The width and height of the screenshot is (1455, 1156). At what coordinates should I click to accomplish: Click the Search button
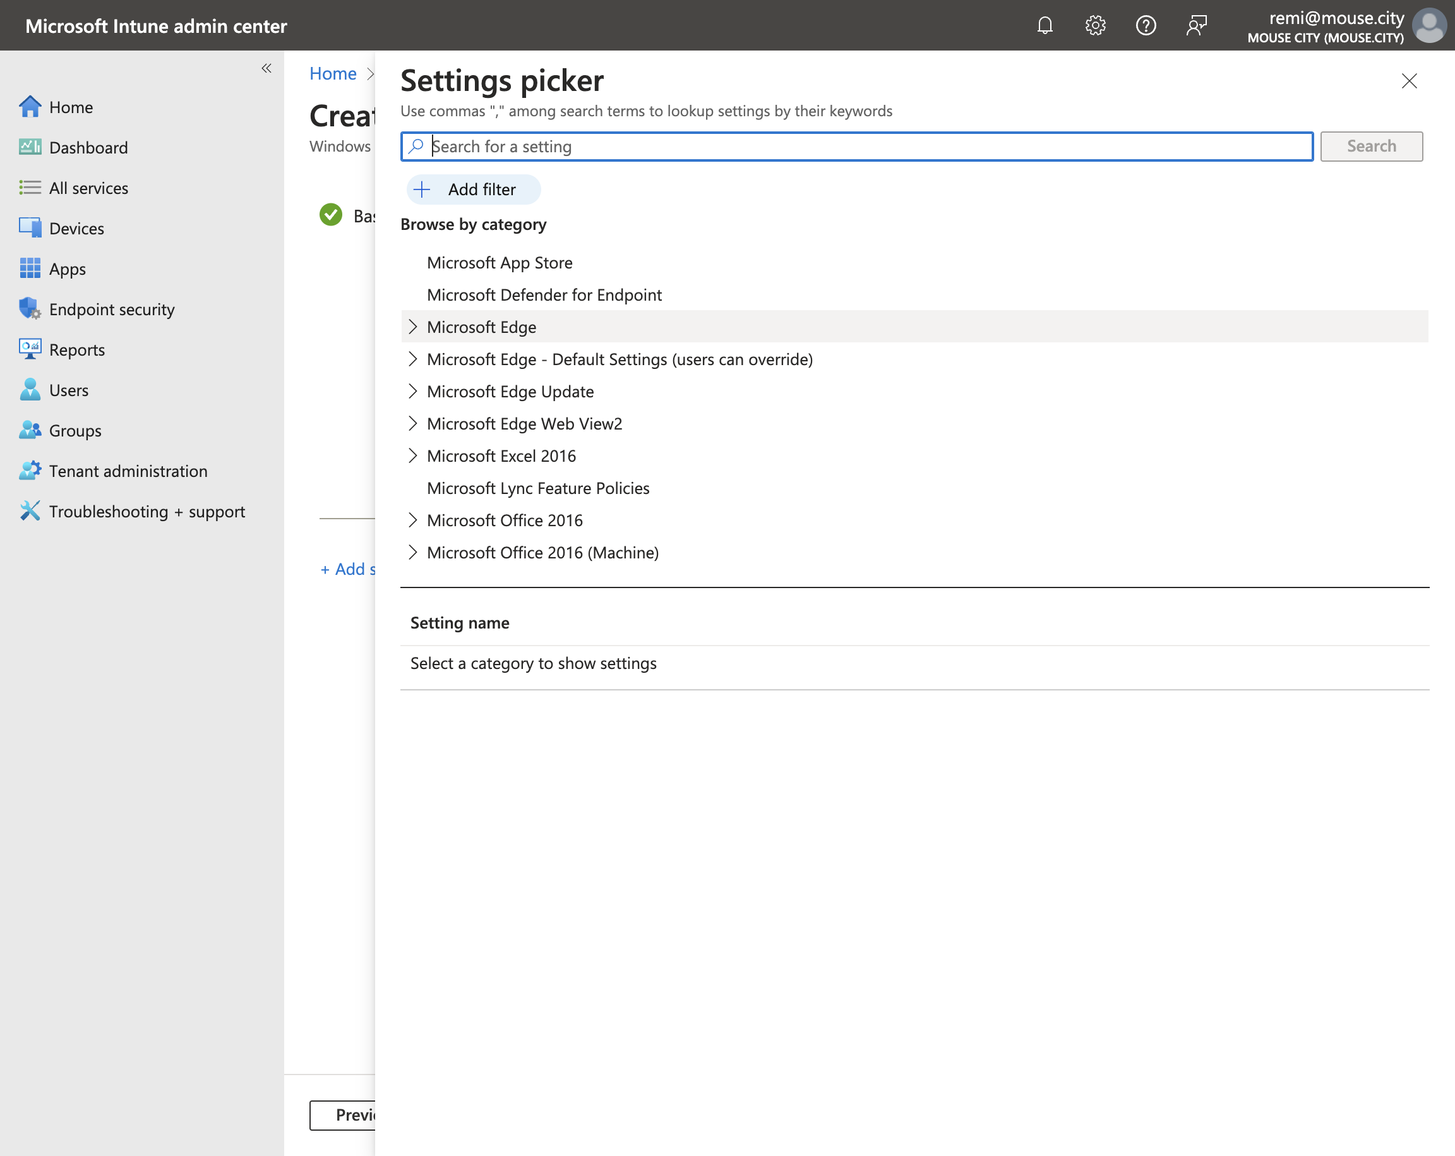[x=1371, y=147]
